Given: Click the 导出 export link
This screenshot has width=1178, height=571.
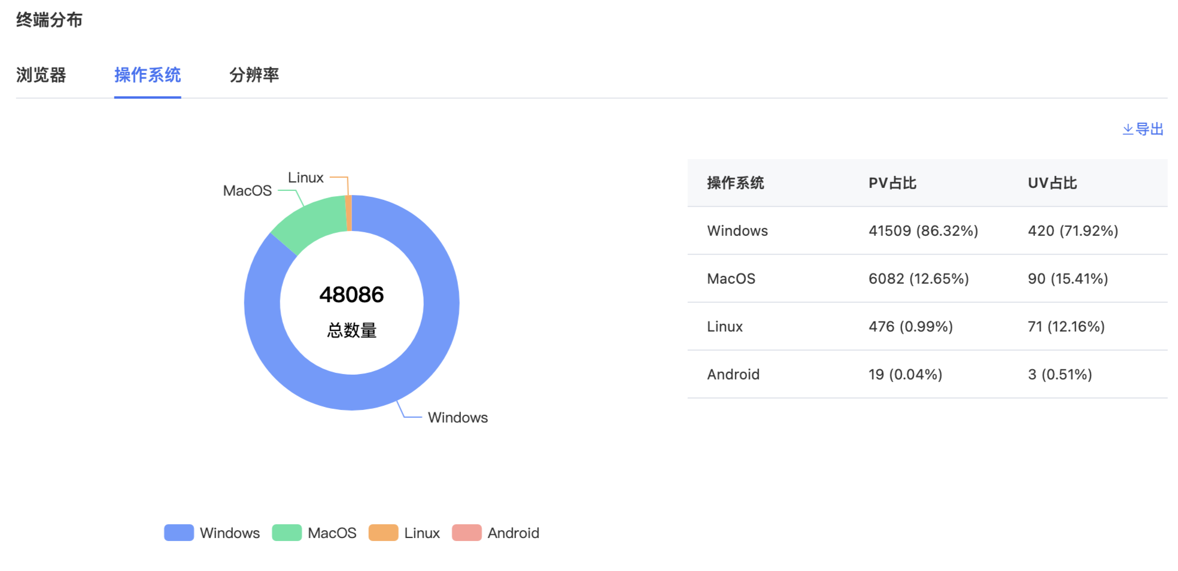Looking at the screenshot, I should click(1143, 129).
